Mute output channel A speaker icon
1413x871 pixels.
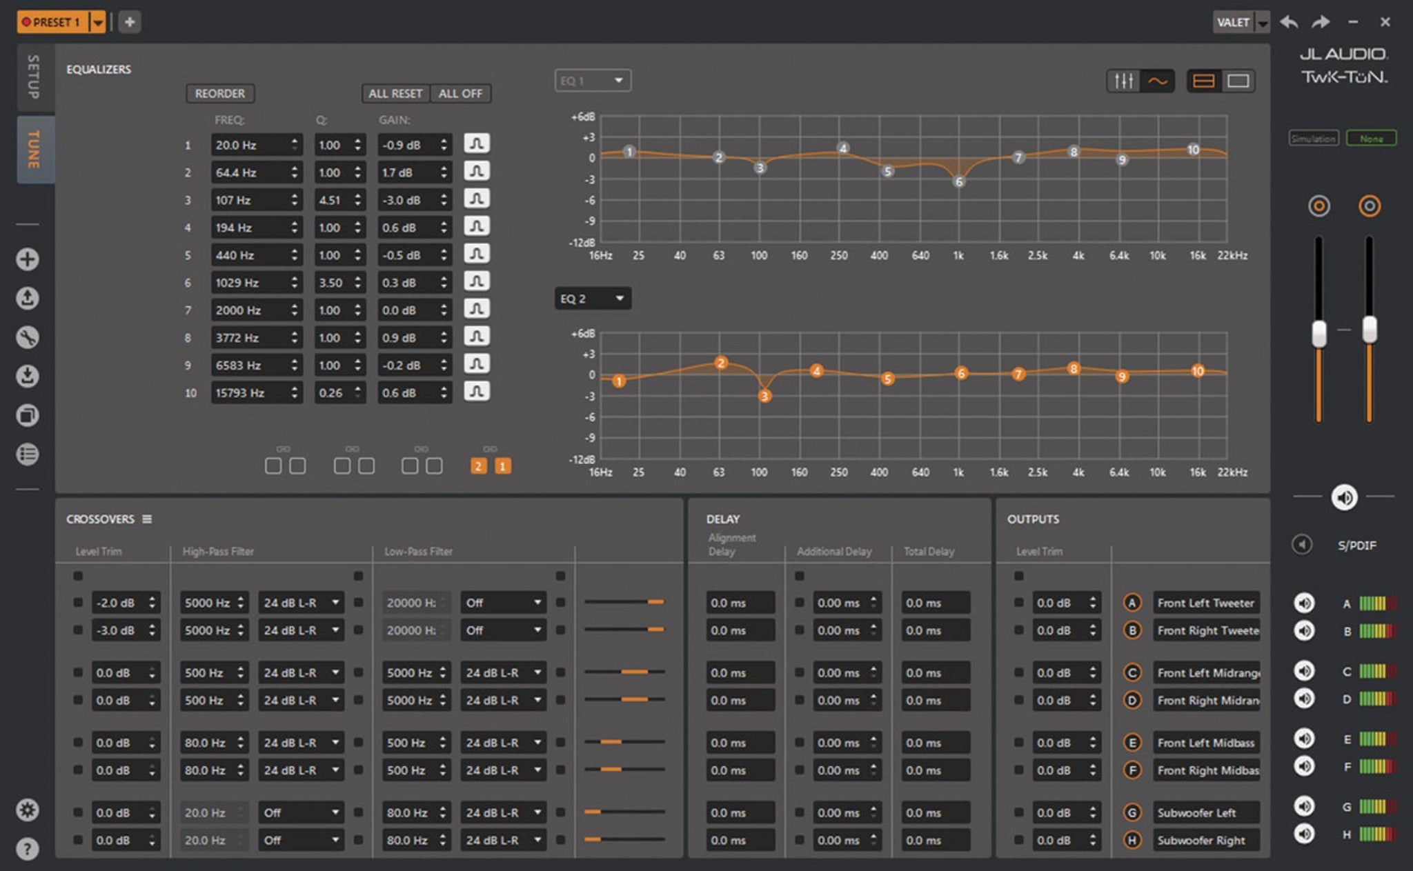(x=1304, y=603)
